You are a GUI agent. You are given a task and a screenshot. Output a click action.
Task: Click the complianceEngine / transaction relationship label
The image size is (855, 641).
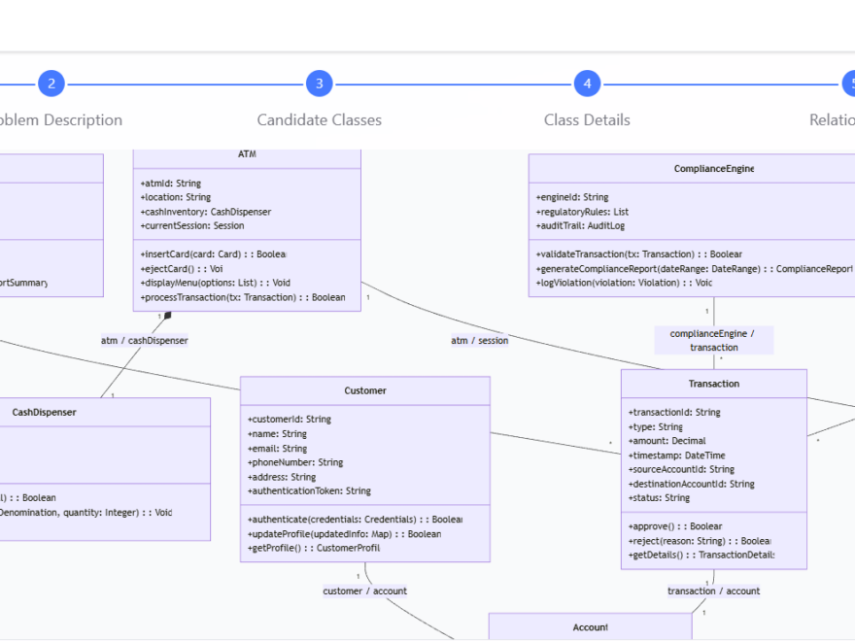[x=714, y=340]
